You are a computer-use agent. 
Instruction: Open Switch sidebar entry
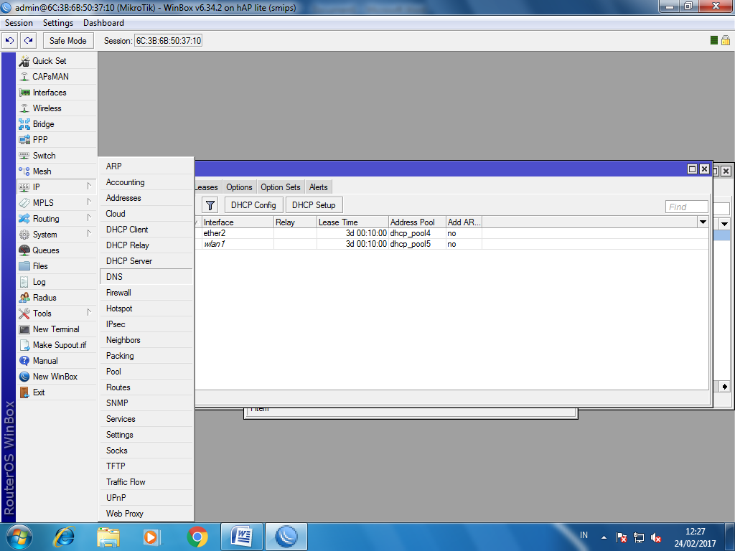[x=57, y=156]
